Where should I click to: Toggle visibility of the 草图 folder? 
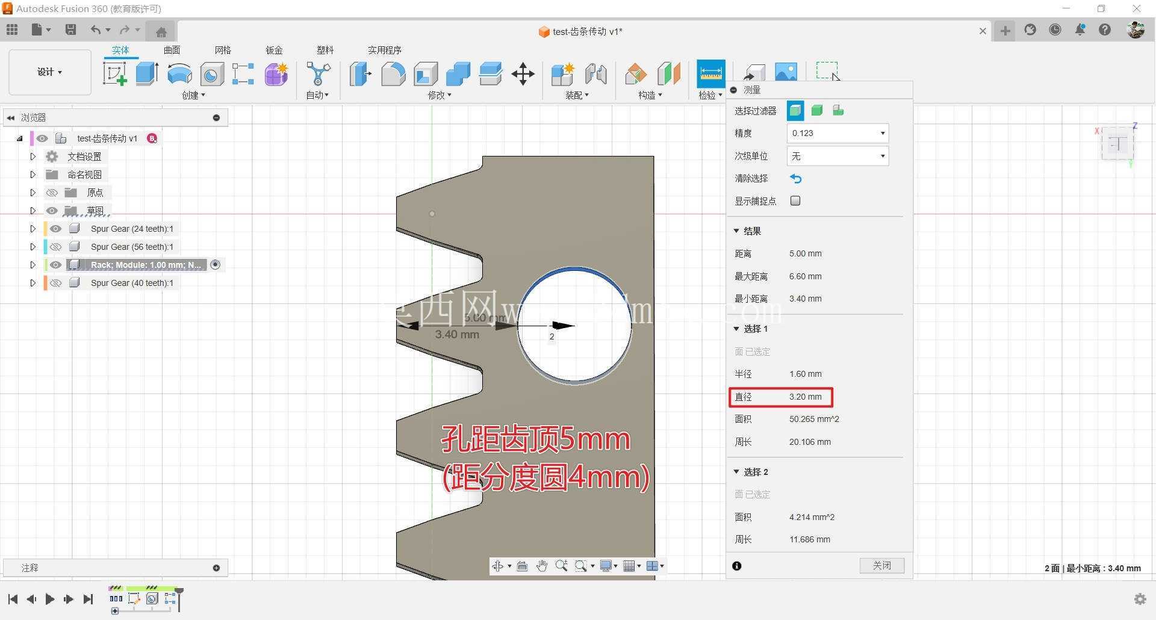coord(52,211)
